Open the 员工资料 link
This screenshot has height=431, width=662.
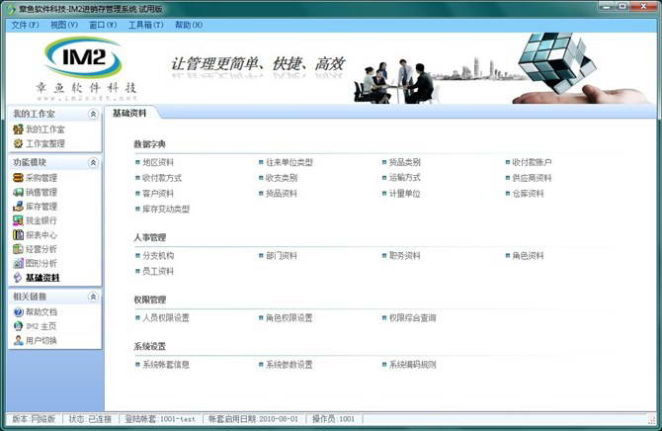[158, 271]
